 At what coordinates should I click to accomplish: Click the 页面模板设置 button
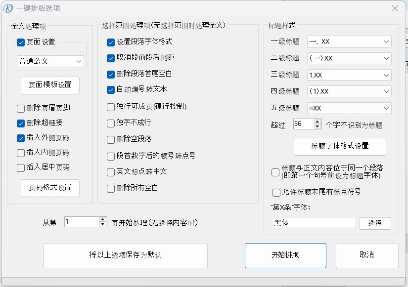(50, 85)
